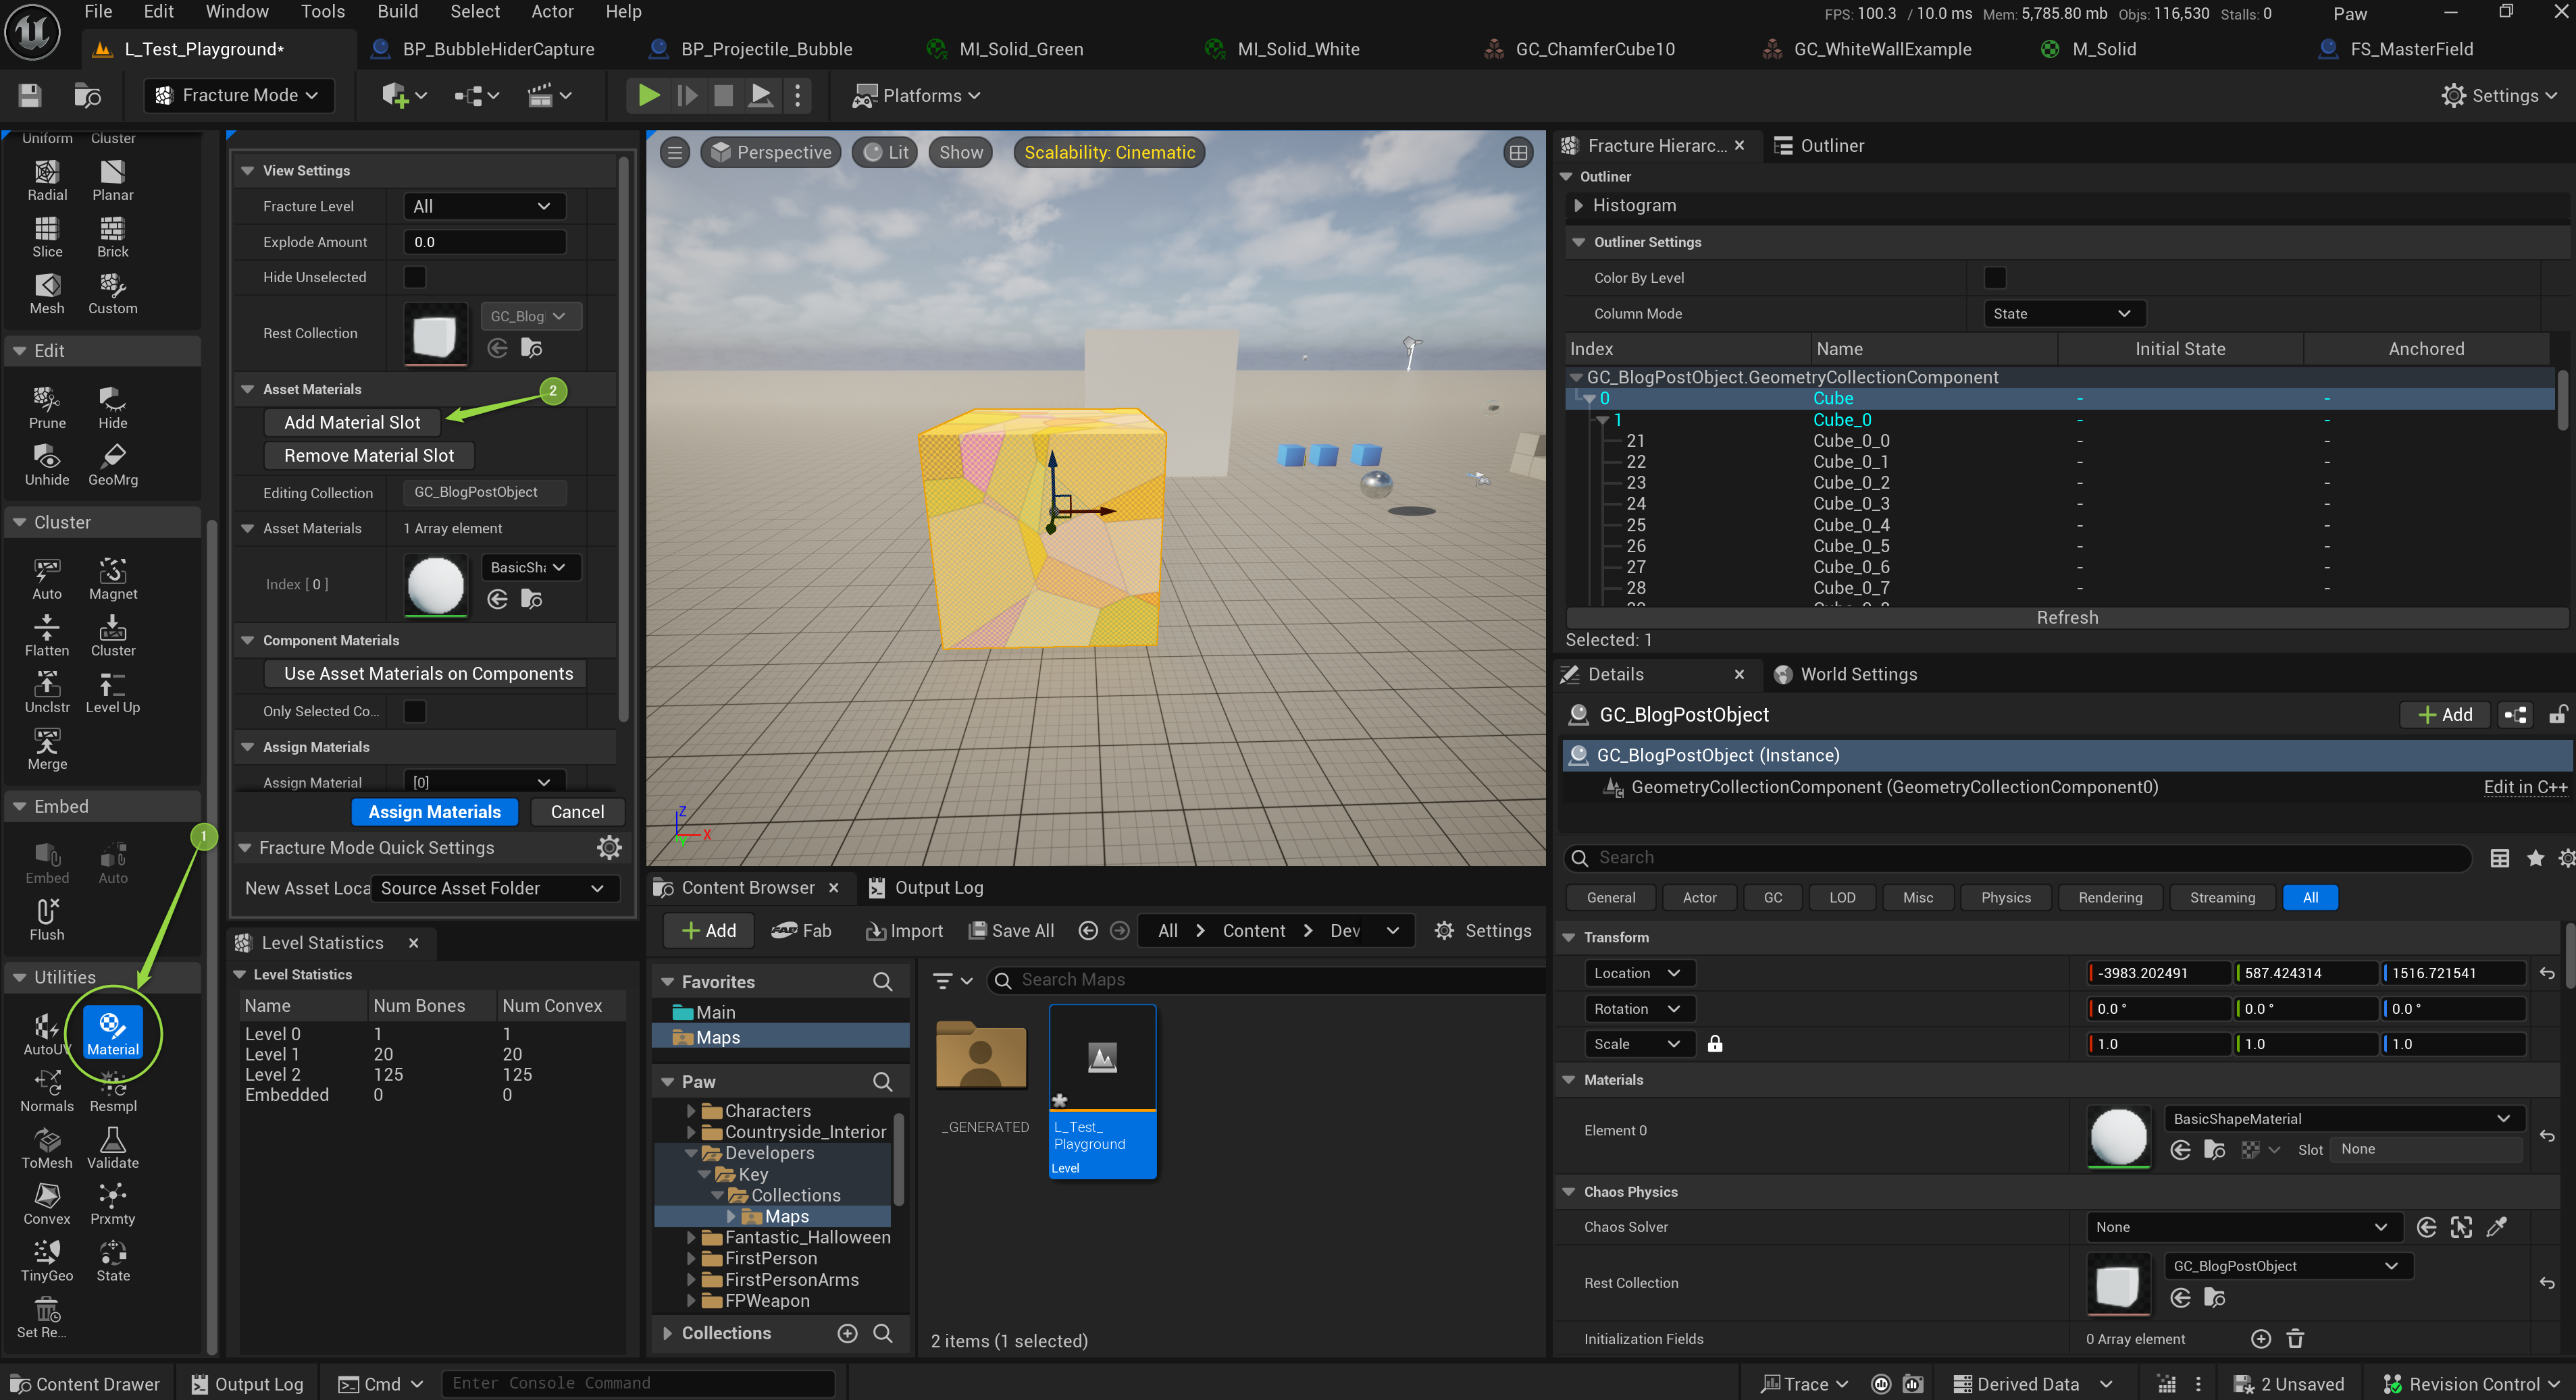Select the Rendering filter in Details
The width and height of the screenshot is (2576, 1400).
pyautogui.click(x=2109, y=897)
